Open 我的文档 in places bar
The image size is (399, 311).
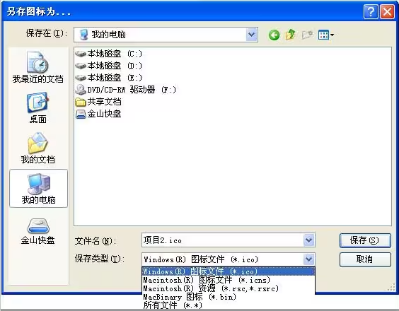pos(38,148)
